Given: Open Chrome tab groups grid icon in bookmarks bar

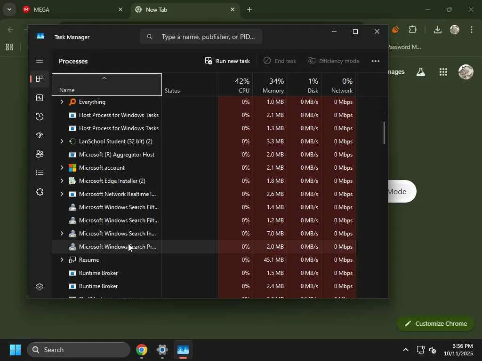Looking at the screenshot, I should click(x=9, y=47).
